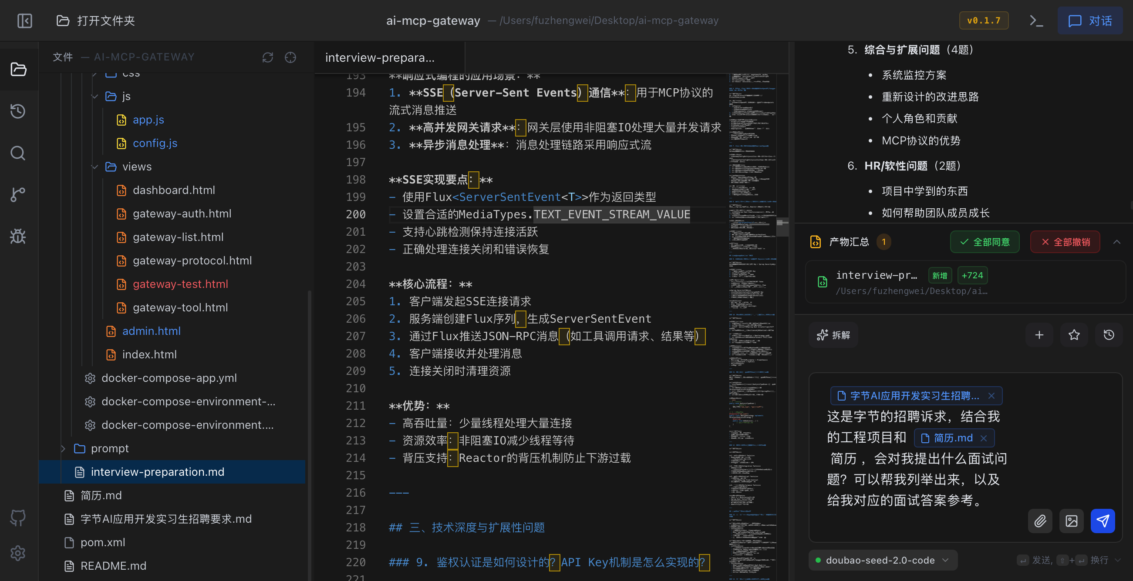
Task: Click the 全部同意 accept all button
Action: (x=985, y=242)
